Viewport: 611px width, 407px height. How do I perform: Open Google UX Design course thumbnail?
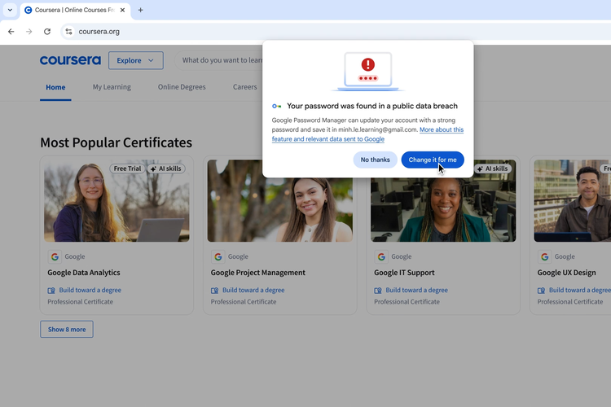pyautogui.click(x=573, y=200)
